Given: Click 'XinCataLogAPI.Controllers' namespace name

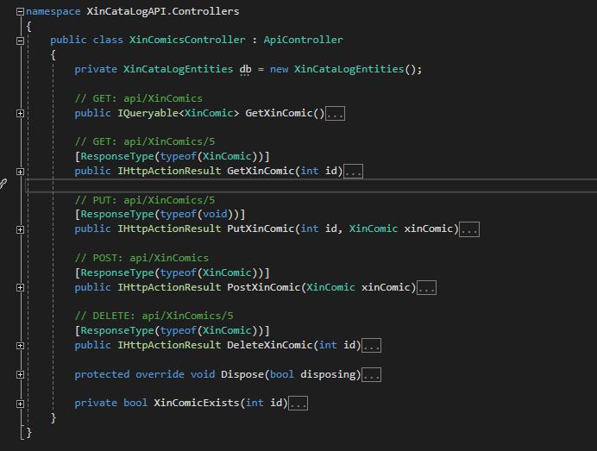Looking at the screenshot, I should [163, 11].
